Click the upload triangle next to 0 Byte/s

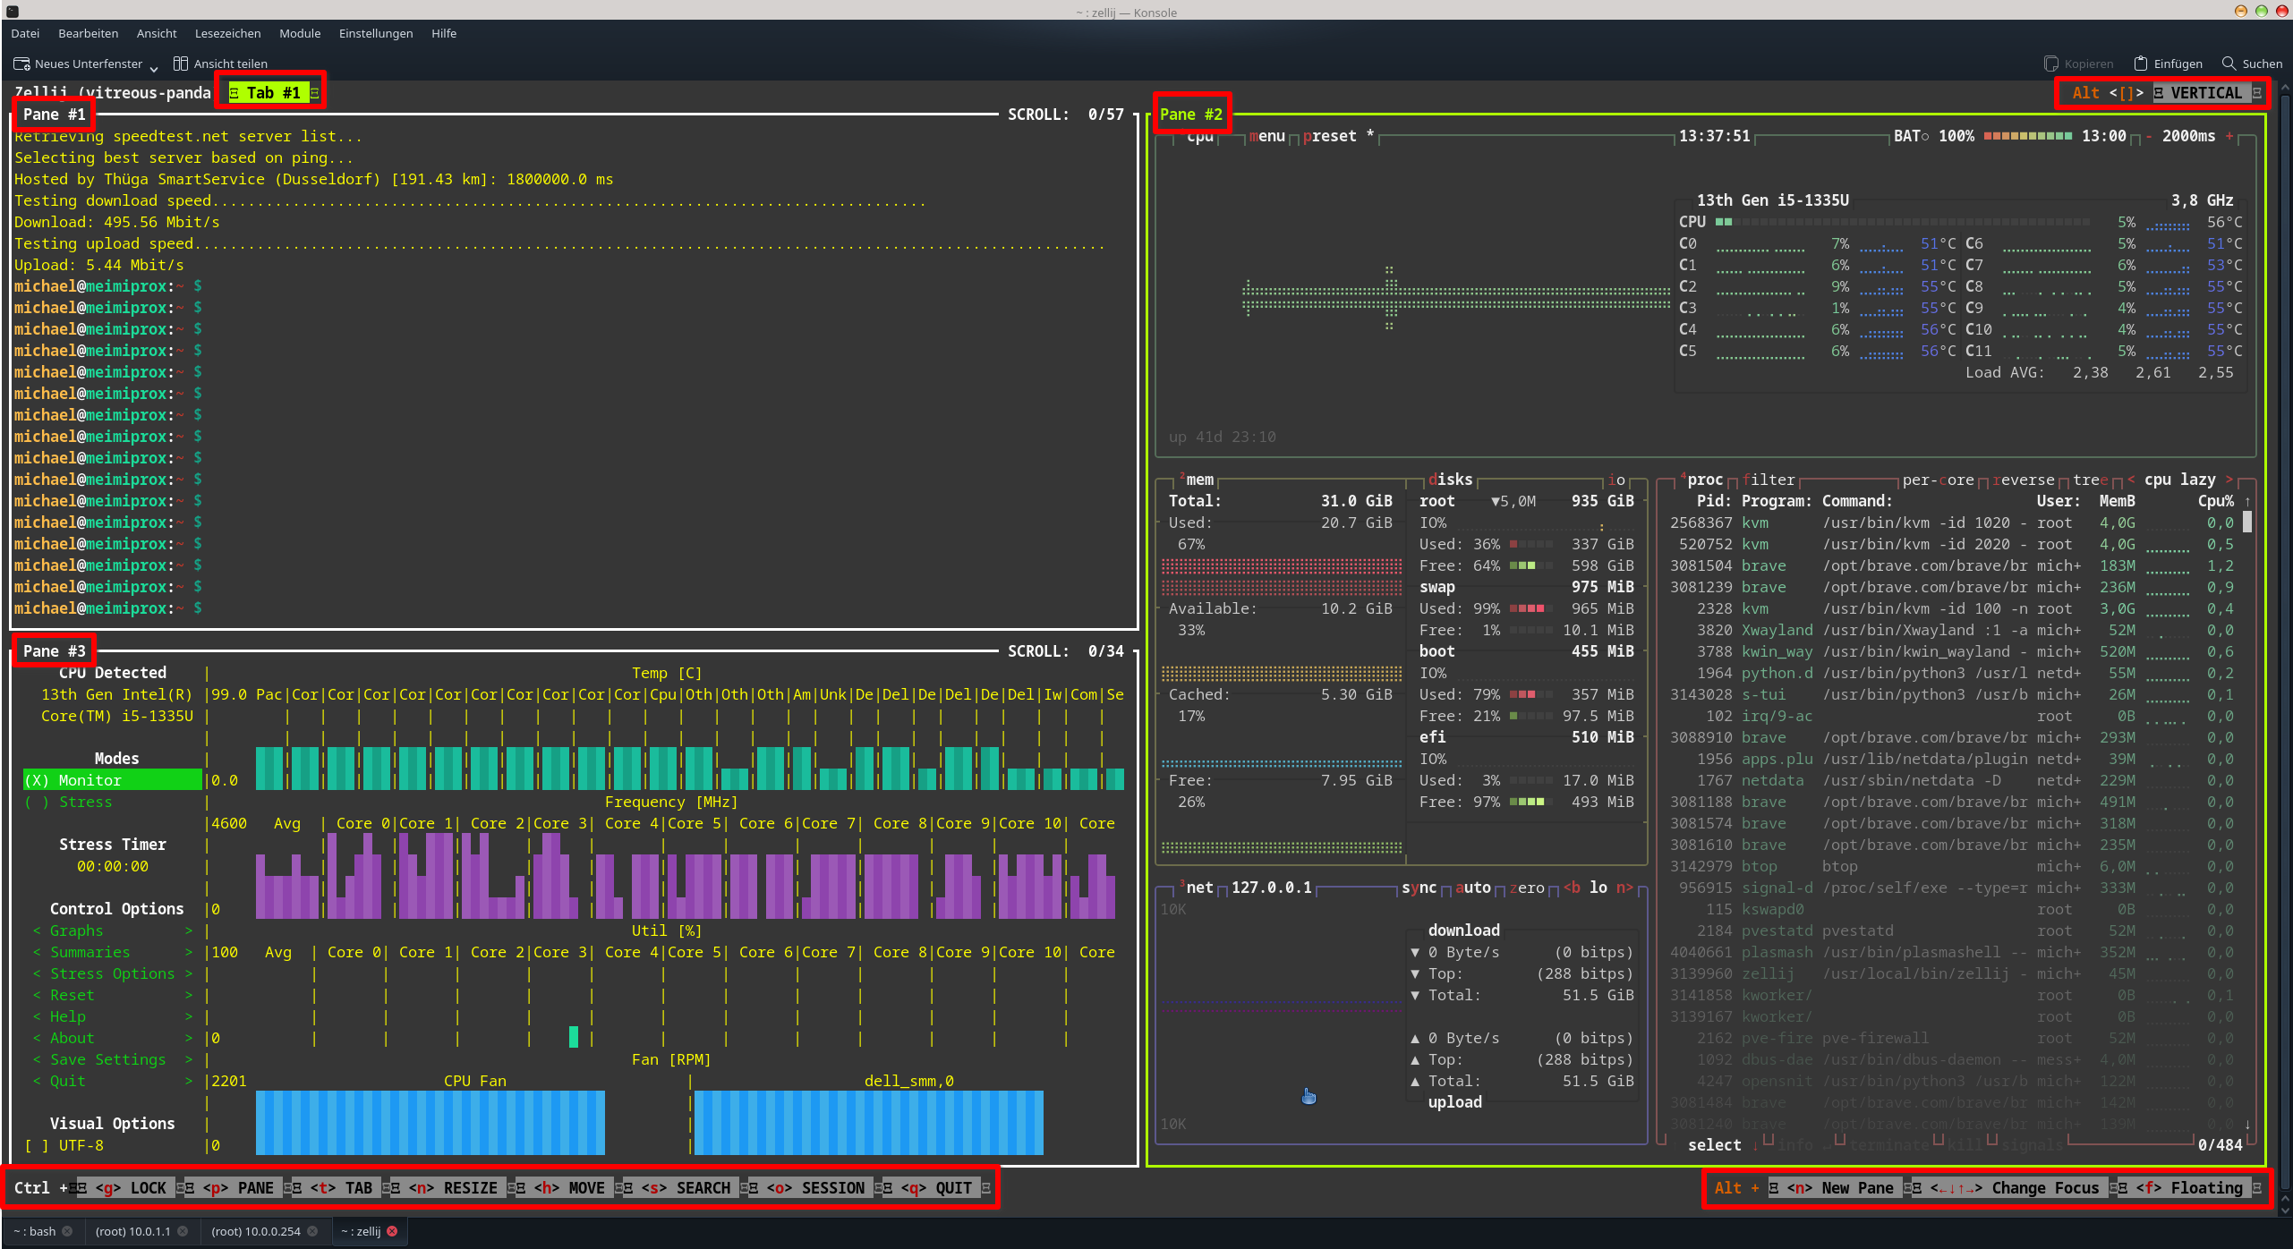coord(1415,1038)
